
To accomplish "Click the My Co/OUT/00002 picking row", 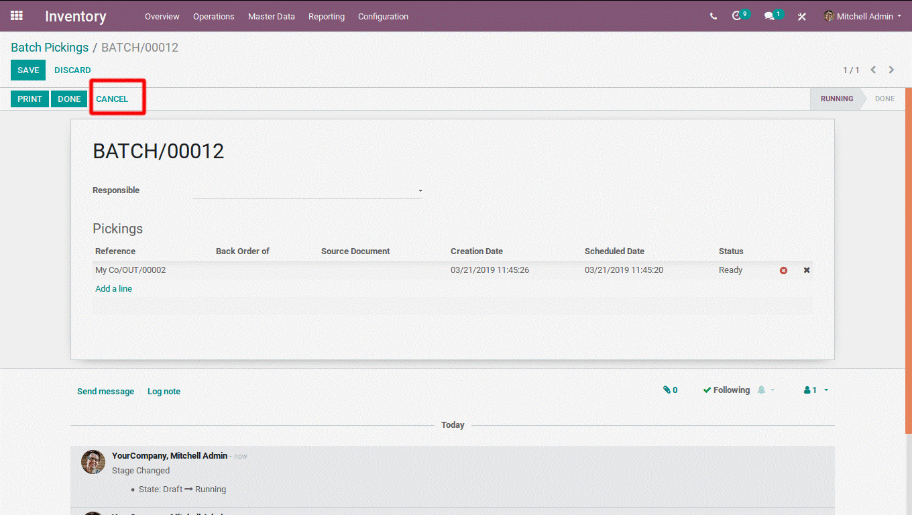I will pyautogui.click(x=131, y=270).
